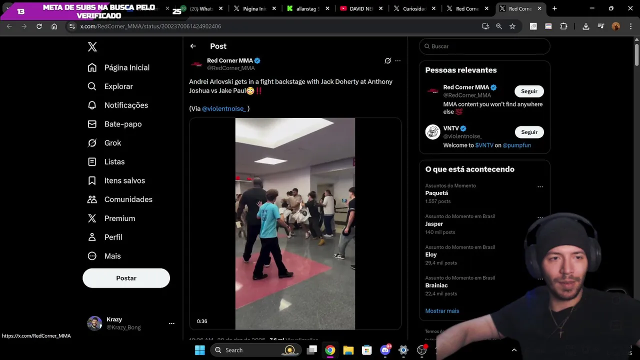Open Listas in sidebar
Viewport: 640px width, 360px height.
click(105, 162)
